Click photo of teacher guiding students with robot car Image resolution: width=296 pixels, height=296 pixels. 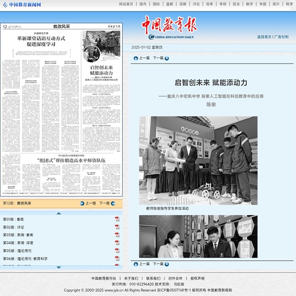click(x=198, y=161)
